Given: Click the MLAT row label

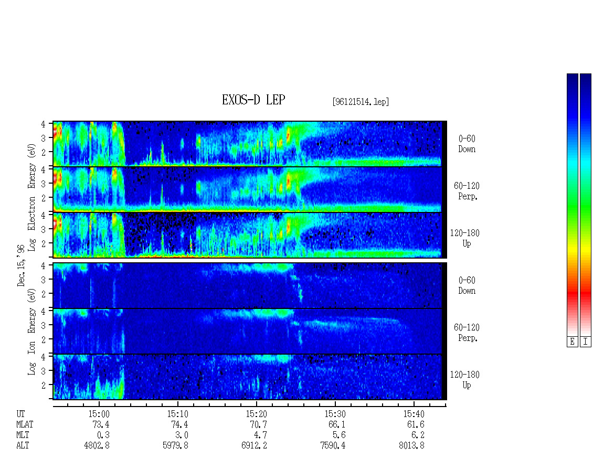Looking at the screenshot, I should [x=25, y=424].
